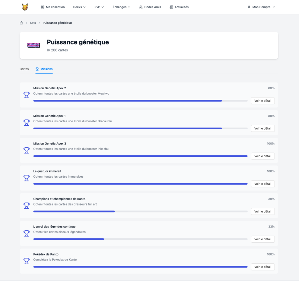Click the Mission Genetic Apex 3 title
The height and width of the screenshot is (283, 299).
50,143
